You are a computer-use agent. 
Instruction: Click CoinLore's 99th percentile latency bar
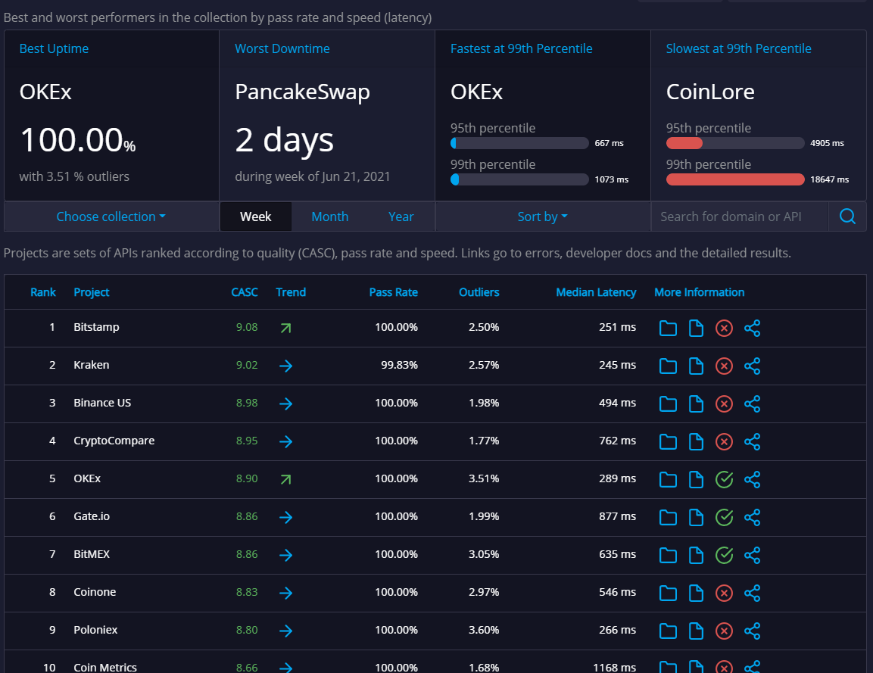point(734,179)
